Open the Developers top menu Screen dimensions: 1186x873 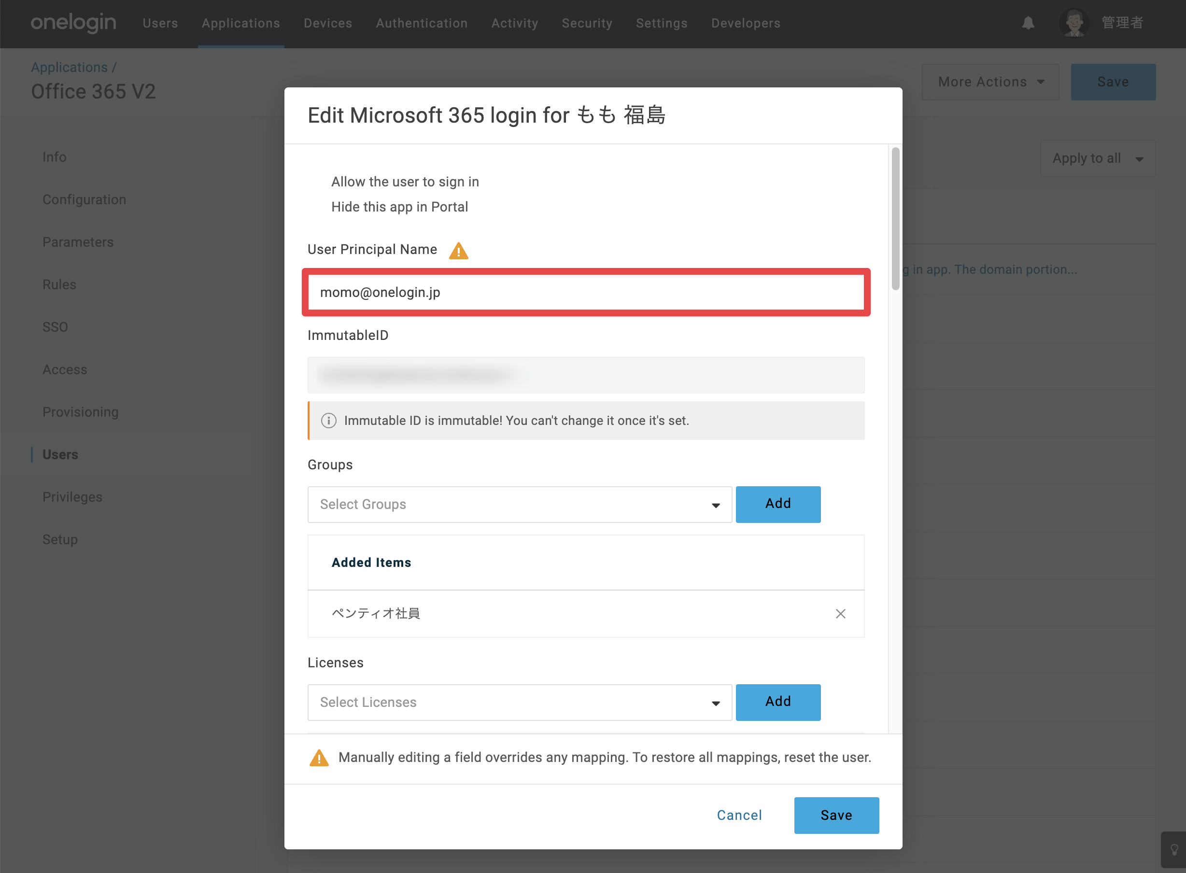[746, 23]
